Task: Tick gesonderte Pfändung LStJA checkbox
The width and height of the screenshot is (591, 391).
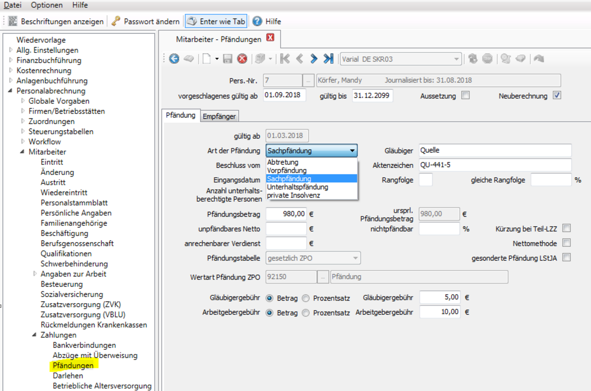Action: point(567,257)
